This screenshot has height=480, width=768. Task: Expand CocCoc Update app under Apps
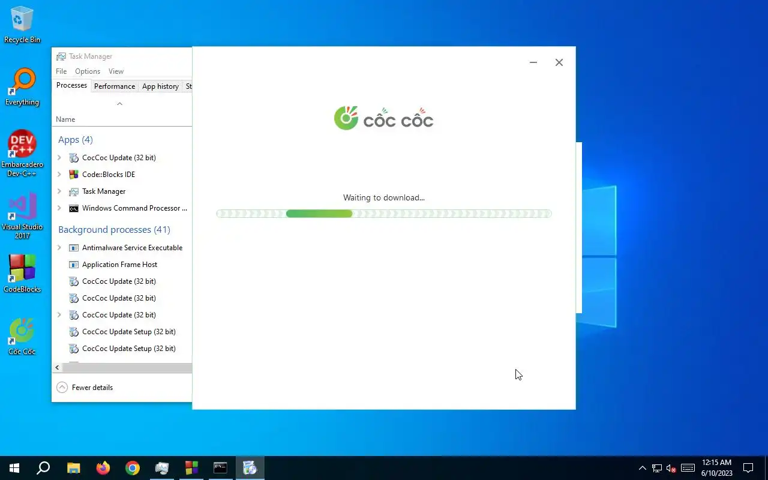pyautogui.click(x=59, y=158)
